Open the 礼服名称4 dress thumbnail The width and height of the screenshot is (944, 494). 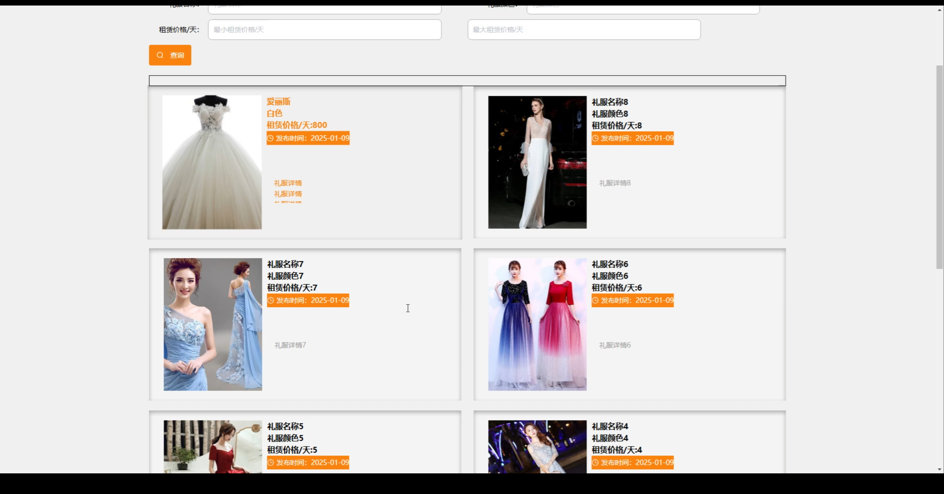537,446
